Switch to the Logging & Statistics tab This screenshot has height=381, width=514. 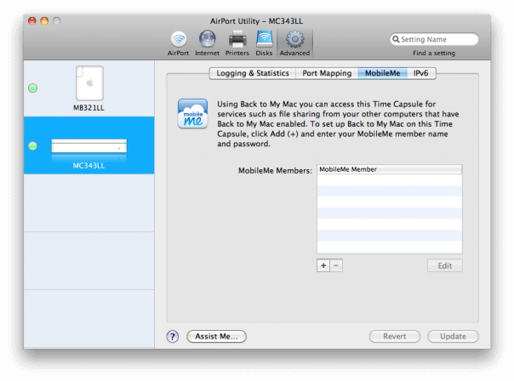click(x=253, y=73)
